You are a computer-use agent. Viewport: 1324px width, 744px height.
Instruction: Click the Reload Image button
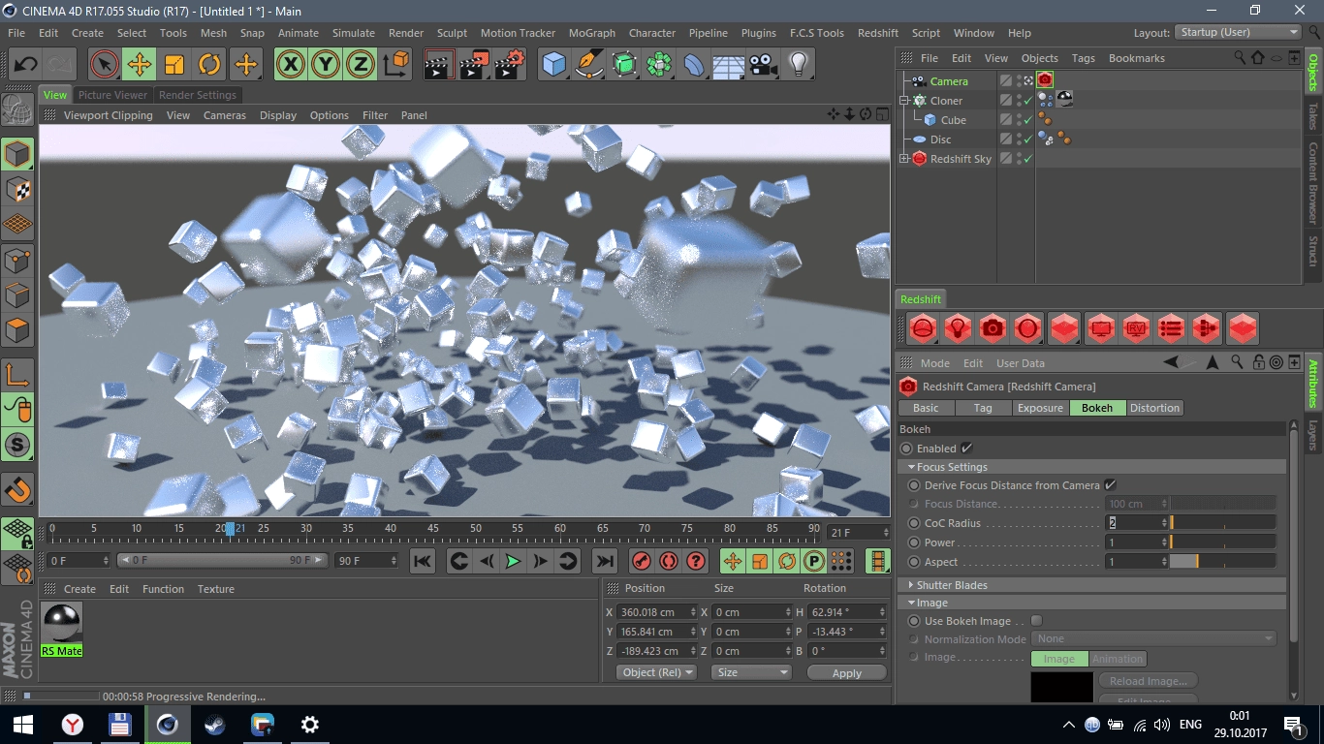(x=1148, y=681)
